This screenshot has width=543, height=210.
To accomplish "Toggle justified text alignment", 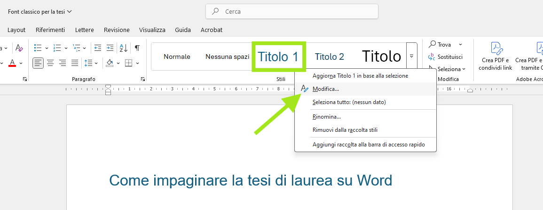I will pyautogui.click(x=75, y=63).
